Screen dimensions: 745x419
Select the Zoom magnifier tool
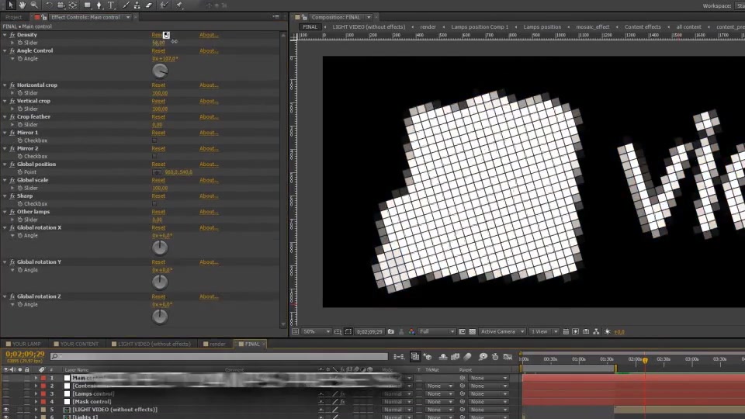34,5
